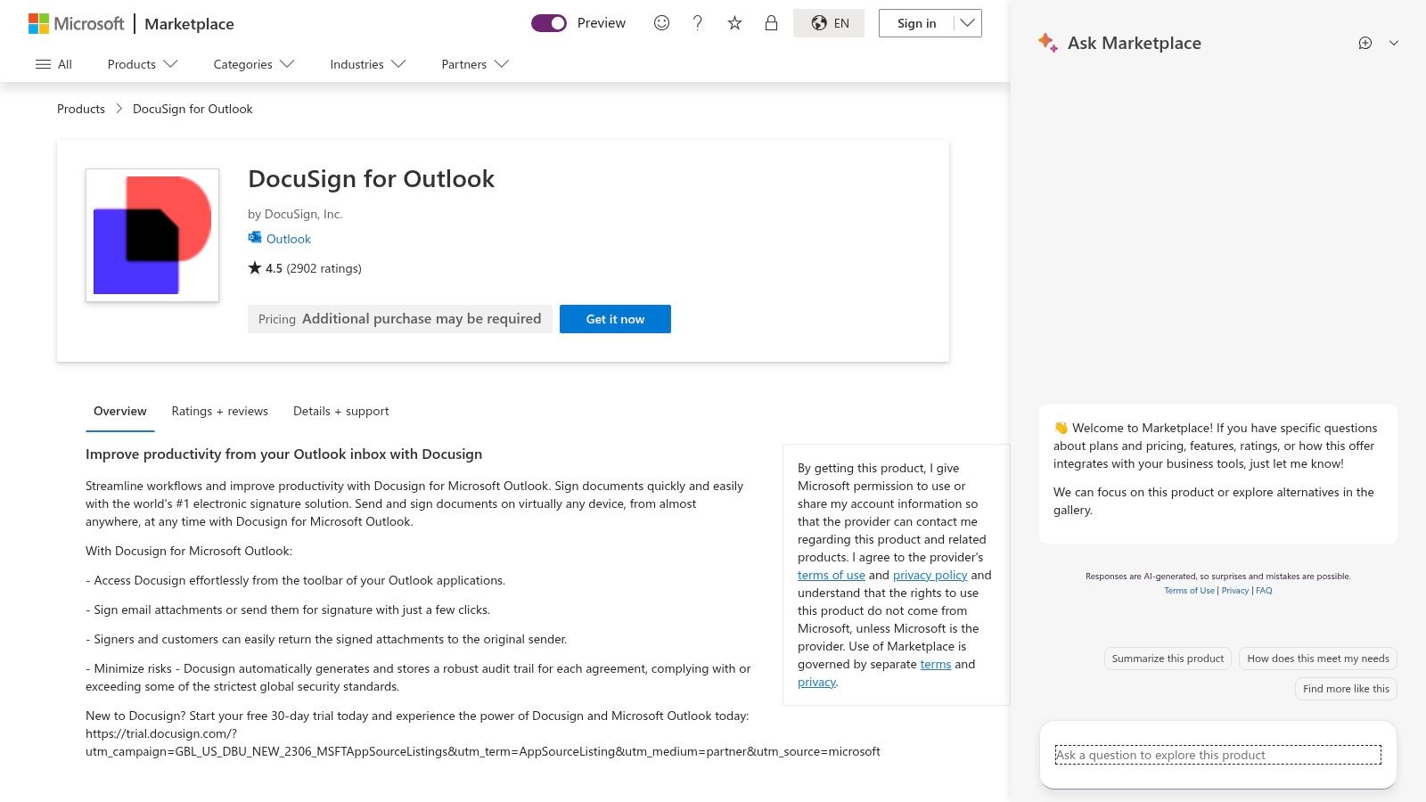The width and height of the screenshot is (1426, 802).
Task: Switch to Details + support tab
Action: pos(341,411)
